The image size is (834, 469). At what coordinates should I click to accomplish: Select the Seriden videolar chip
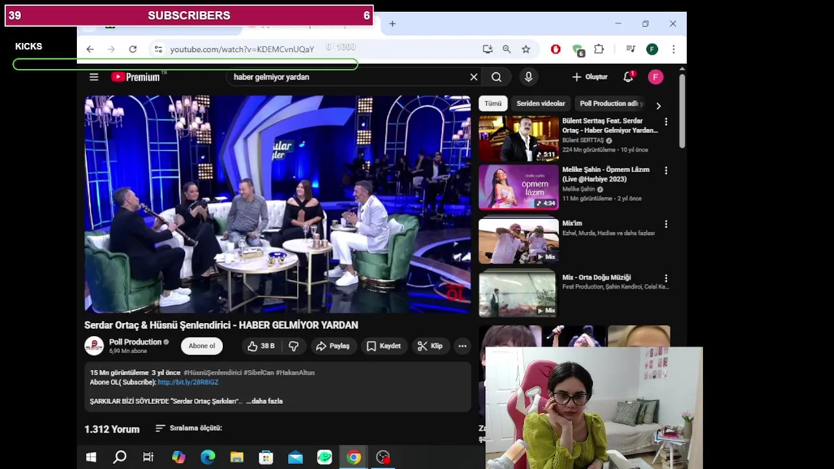541,104
